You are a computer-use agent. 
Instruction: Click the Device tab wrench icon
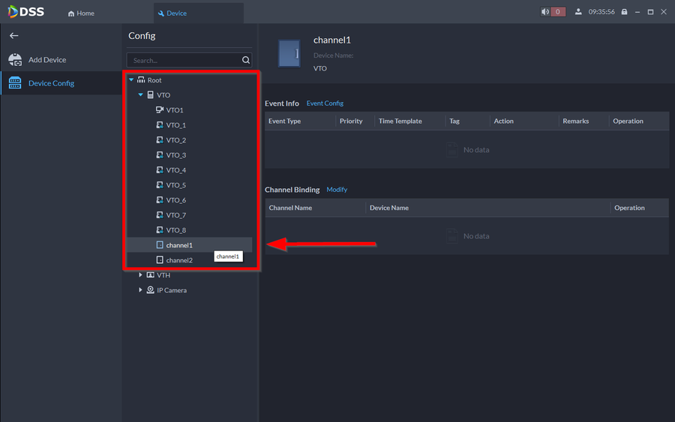(161, 13)
